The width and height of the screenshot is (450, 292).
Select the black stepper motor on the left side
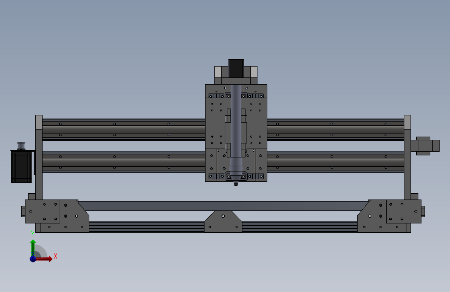pos(21,166)
